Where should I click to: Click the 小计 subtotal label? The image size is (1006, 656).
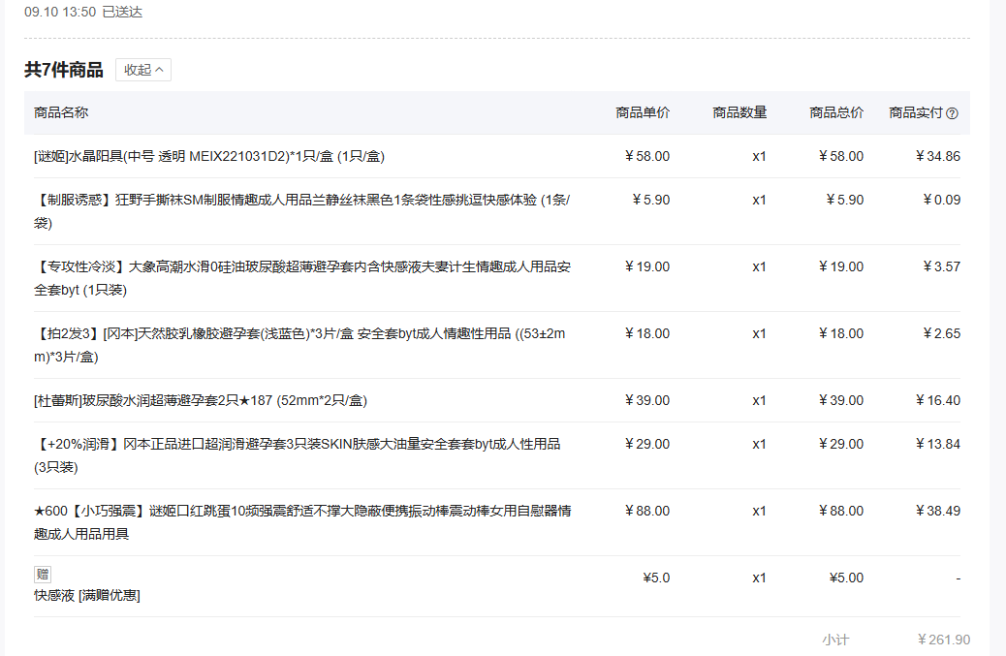pyautogui.click(x=835, y=640)
